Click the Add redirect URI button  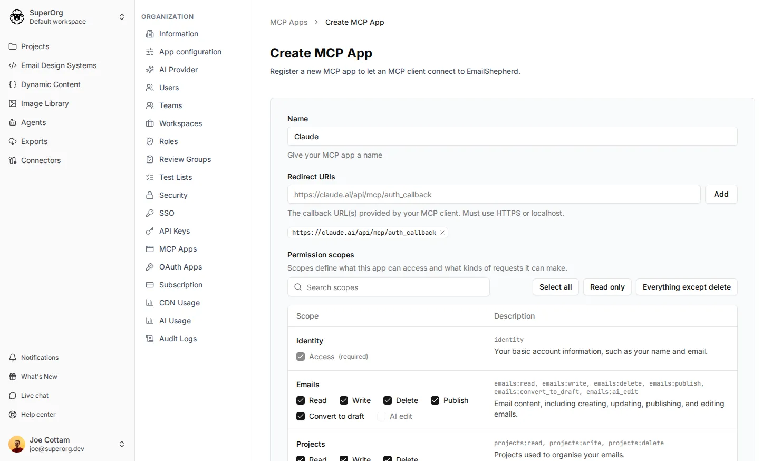tap(721, 194)
